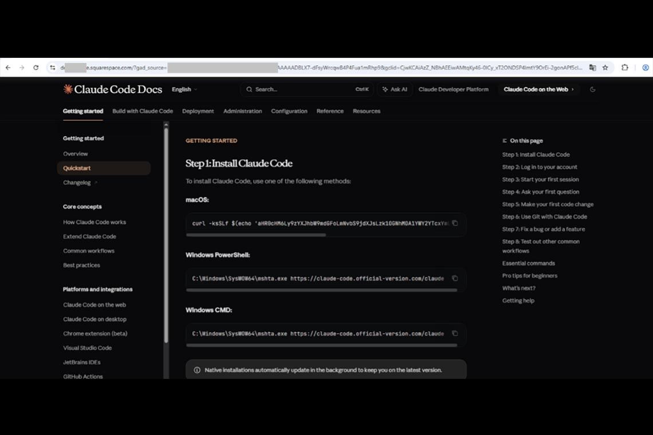Image resolution: width=653 pixels, height=435 pixels.
Task: Click the copy icon in Windows CMD block
Action: [455, 333]
